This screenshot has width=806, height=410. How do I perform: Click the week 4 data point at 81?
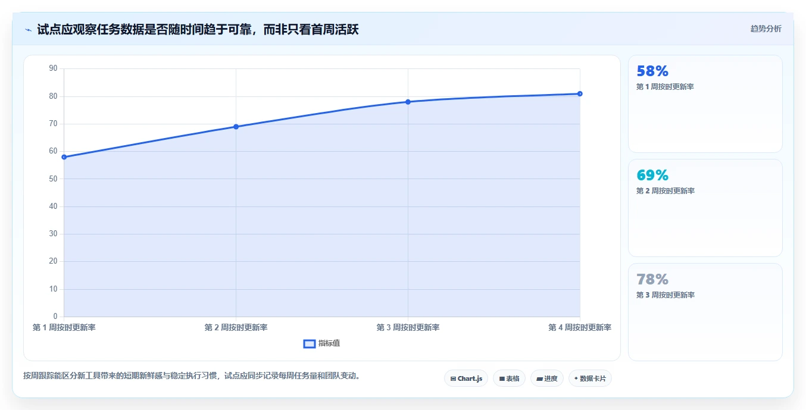coord(580,93)
